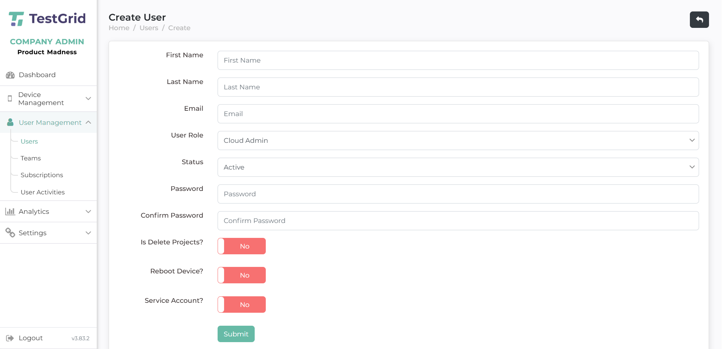This screenshot has height=349, width=722.
Task: Go to User Activities in sidebar
Action: coord(42,192)
